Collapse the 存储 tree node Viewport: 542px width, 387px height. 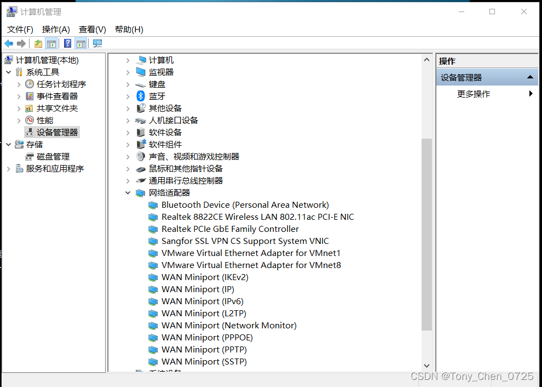pyautogui.click(x=9, y=144)
